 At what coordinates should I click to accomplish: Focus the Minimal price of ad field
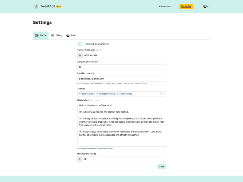(x=124, y=159)
